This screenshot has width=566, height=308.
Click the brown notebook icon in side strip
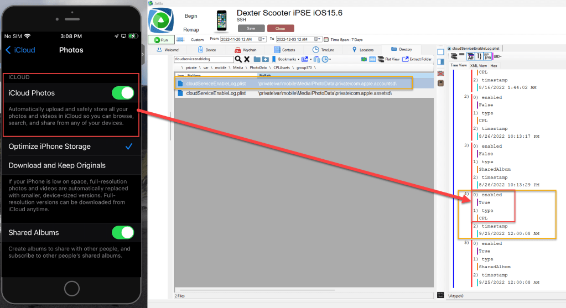tap(440, 83)
